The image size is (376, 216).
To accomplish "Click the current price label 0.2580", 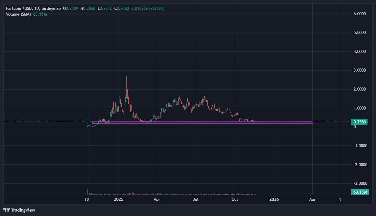I will pyautogui.click(x=359, y=122).
